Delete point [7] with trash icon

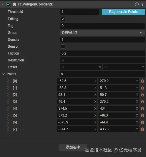(143, 129)
